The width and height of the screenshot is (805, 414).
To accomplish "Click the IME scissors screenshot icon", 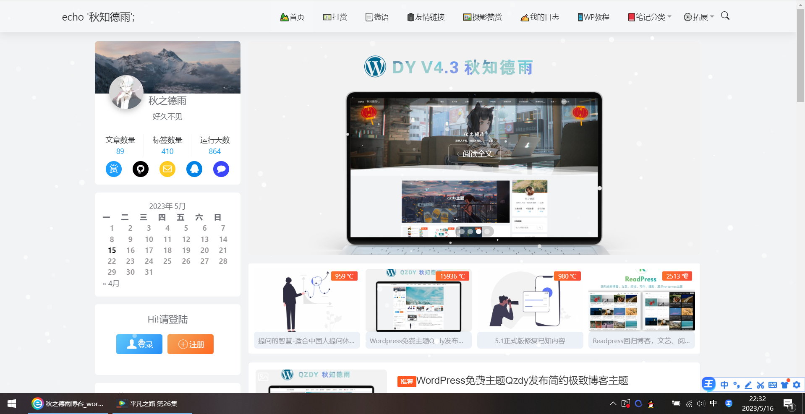I will (x=761, y=385).
